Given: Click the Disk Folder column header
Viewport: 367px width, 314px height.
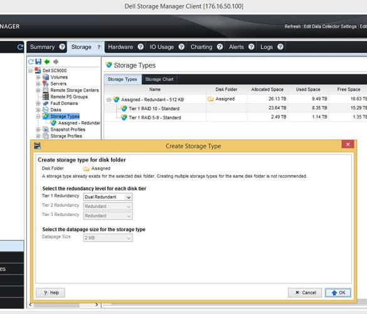Looking at the screenshot, I should (x=226, y=89).
